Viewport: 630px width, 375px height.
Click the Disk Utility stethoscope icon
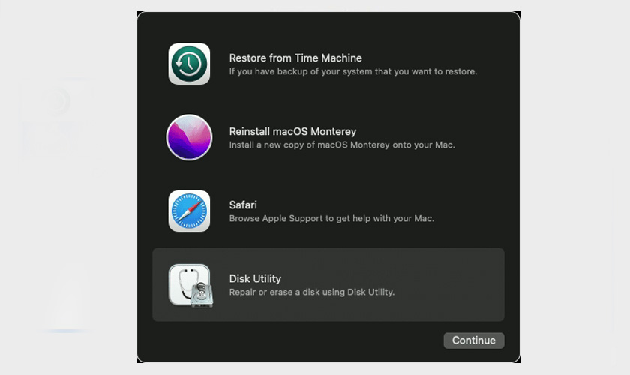point(190,285)
